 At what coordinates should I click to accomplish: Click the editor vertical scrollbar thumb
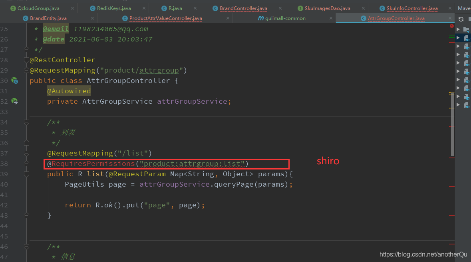click(x=452, y=125)
